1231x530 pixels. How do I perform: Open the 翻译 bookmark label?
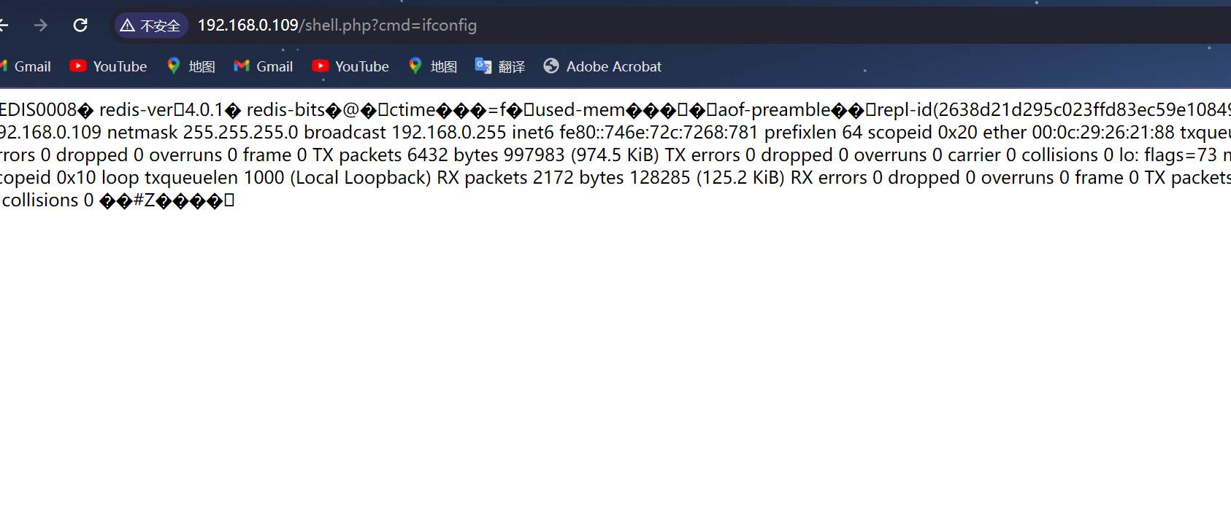512,67
